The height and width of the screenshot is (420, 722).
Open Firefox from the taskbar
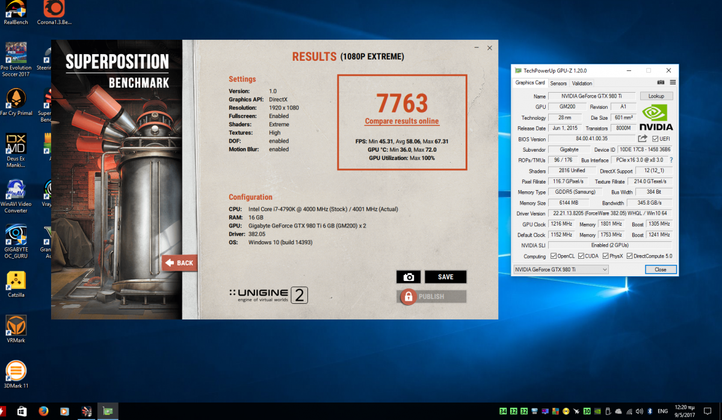click(43, 412)
